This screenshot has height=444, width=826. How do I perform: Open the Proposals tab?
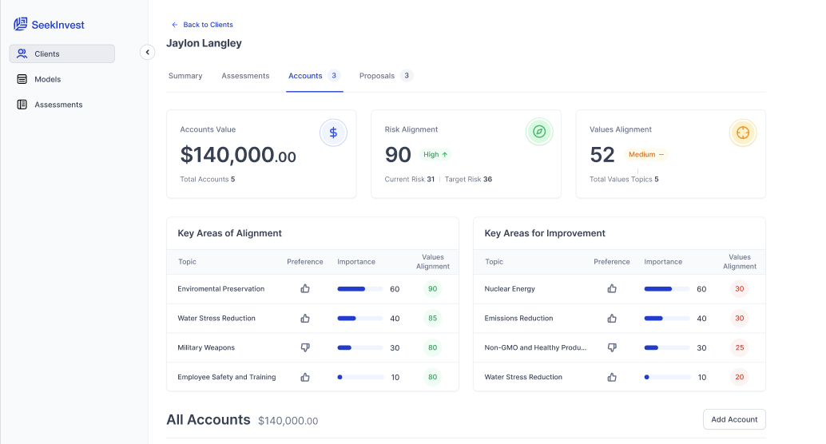(x=386, y=76)
